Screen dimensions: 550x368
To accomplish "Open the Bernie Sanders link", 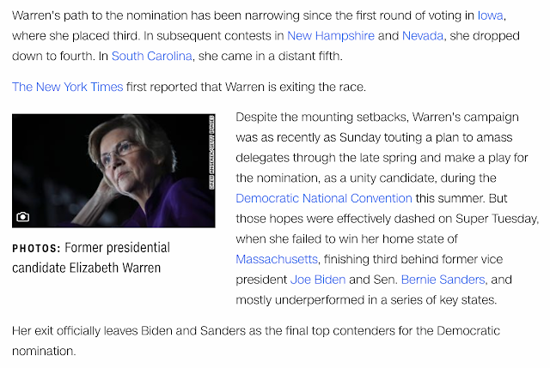I will [x=443, y=280].
